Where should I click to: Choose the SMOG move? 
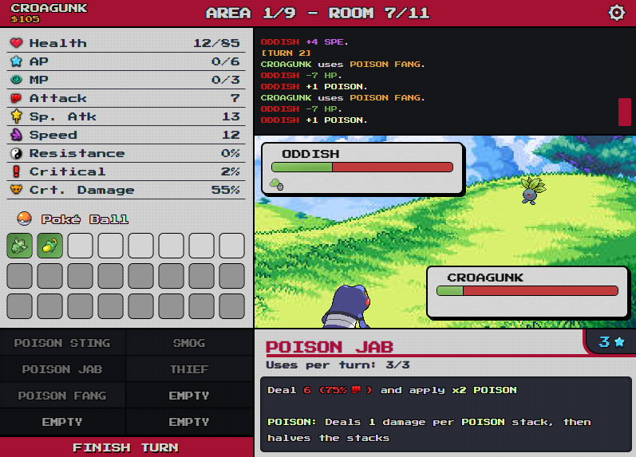click(189, 343)
